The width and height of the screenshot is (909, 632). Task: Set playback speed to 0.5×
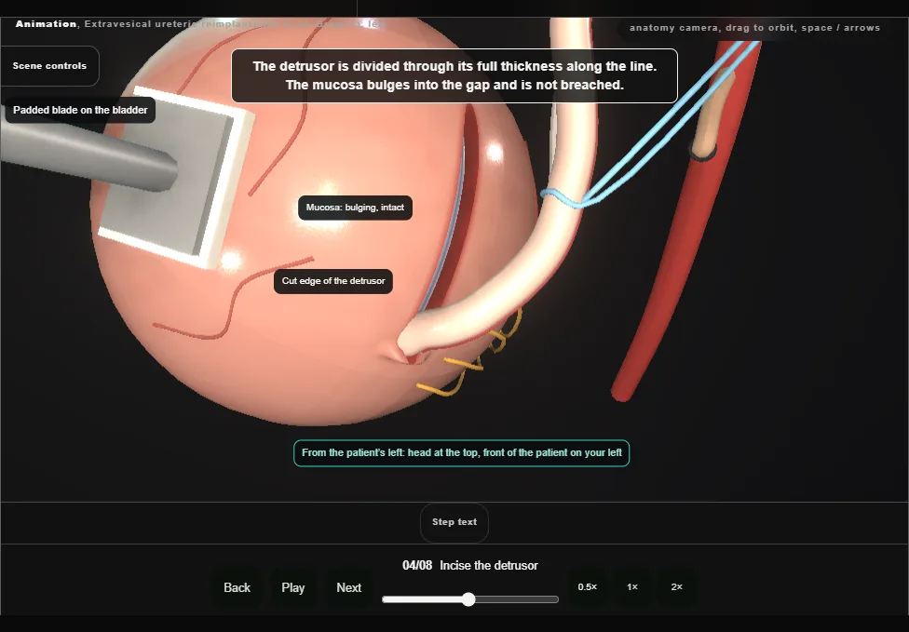tap(588, 586)
